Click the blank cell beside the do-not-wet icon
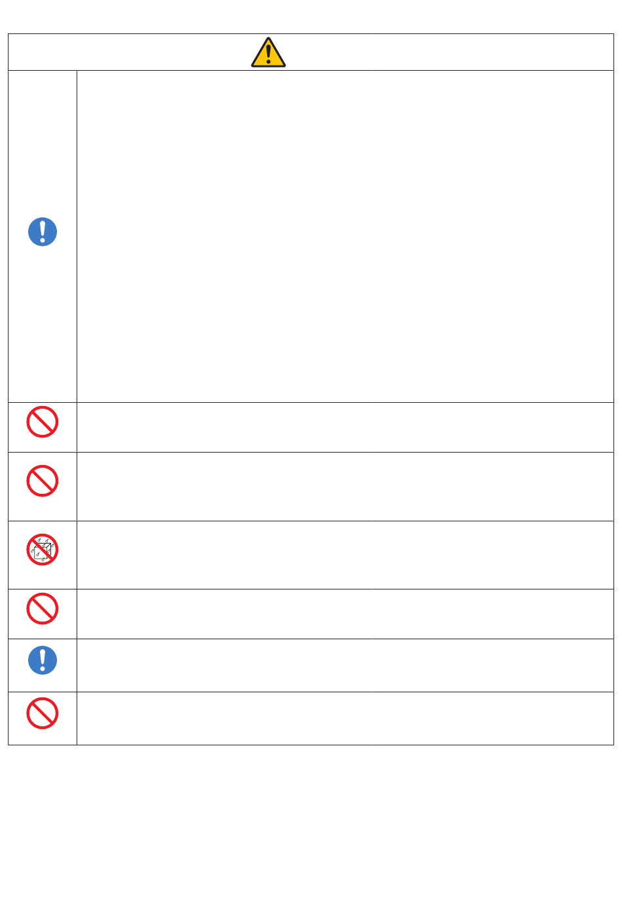Screen dimensions: 622x915 pyautogui.click(x=345, y=555)
